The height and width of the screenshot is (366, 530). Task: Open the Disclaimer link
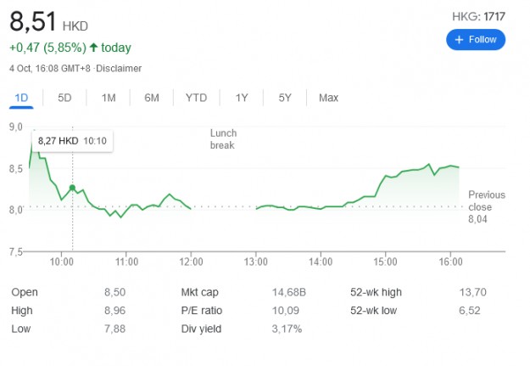click(120, 68)
